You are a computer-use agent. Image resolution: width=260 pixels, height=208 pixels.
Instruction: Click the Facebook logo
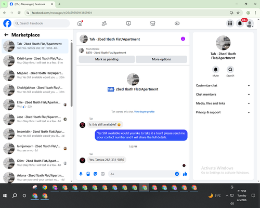coord(7,23)
